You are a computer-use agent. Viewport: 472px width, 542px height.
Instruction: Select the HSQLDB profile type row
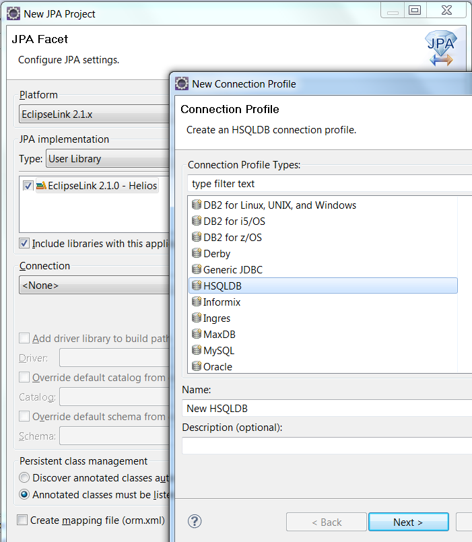click(323, 285)
